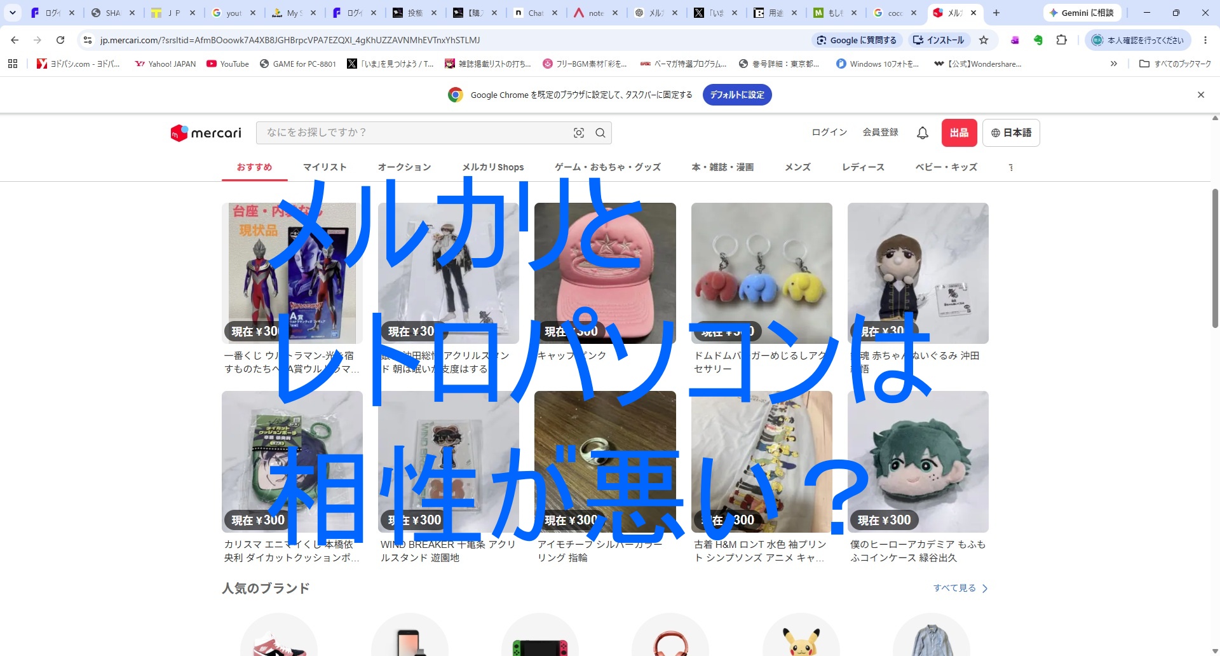Open the silver ring item thumbnail
Image resolution: width=1220 pixels, height=656 pixels.
coord(605,461)
